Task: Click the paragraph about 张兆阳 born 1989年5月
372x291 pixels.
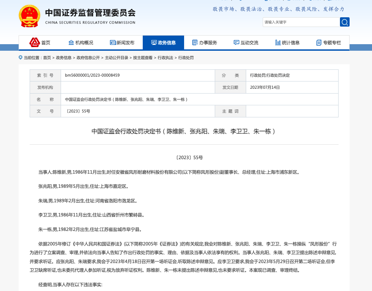Action: [x=83, y=186]
